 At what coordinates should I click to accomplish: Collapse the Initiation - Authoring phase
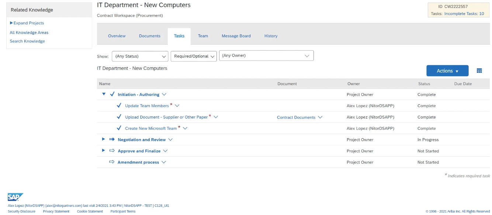click(104, 95)
